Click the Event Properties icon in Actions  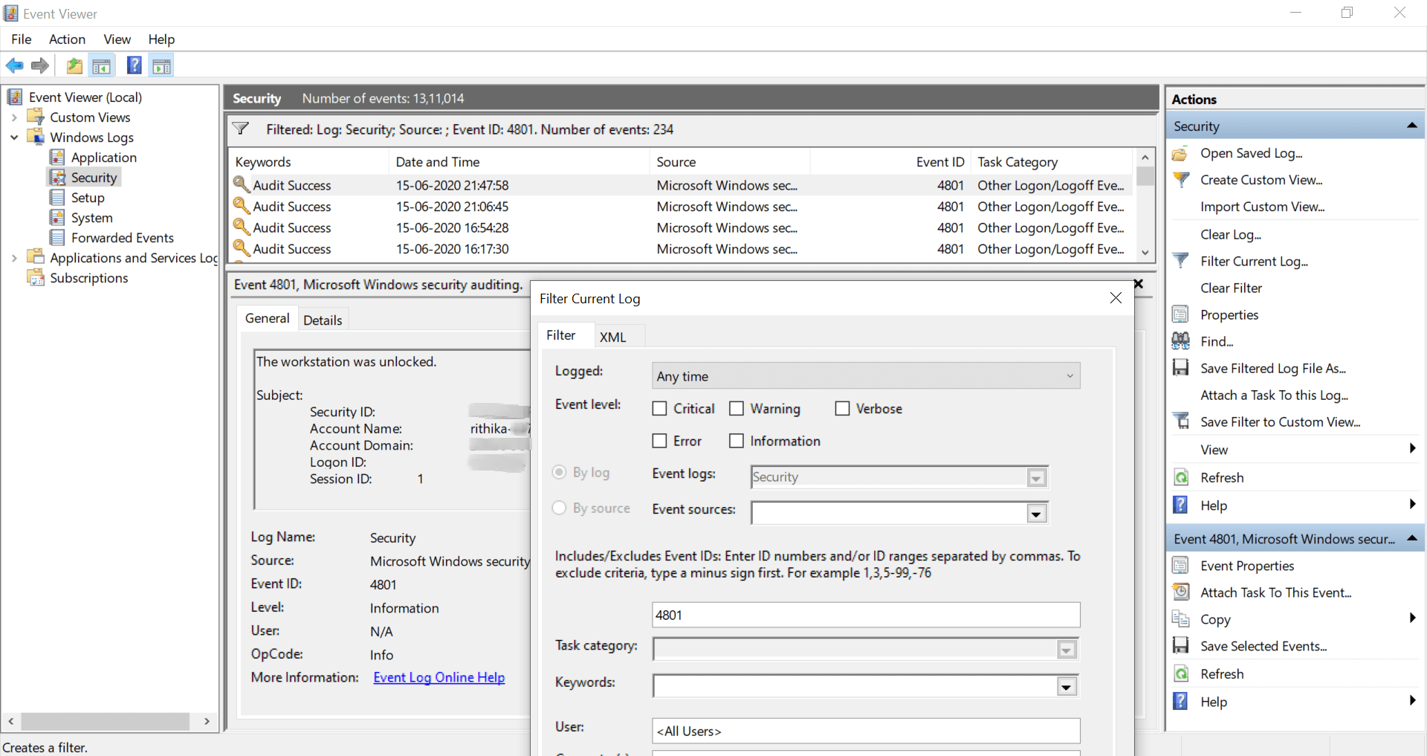tap(1180, 566)
